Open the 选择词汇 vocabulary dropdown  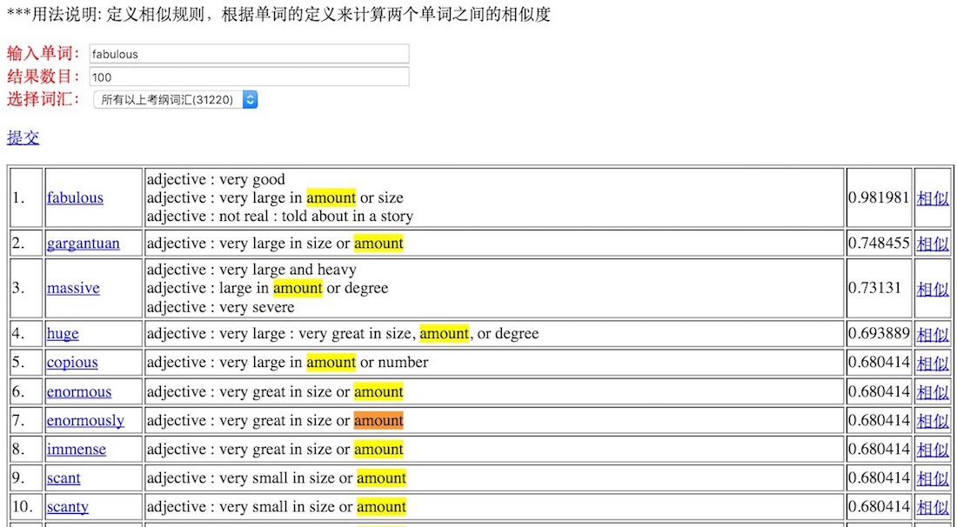coord(175,99)
